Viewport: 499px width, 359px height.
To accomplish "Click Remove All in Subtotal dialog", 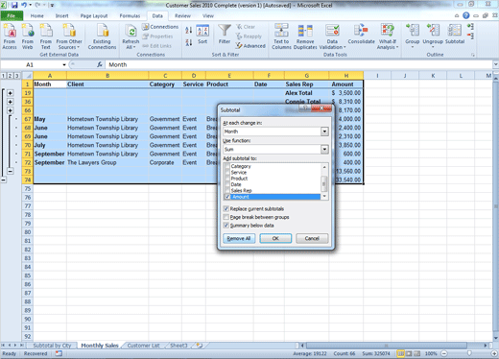I will [239, 238].
